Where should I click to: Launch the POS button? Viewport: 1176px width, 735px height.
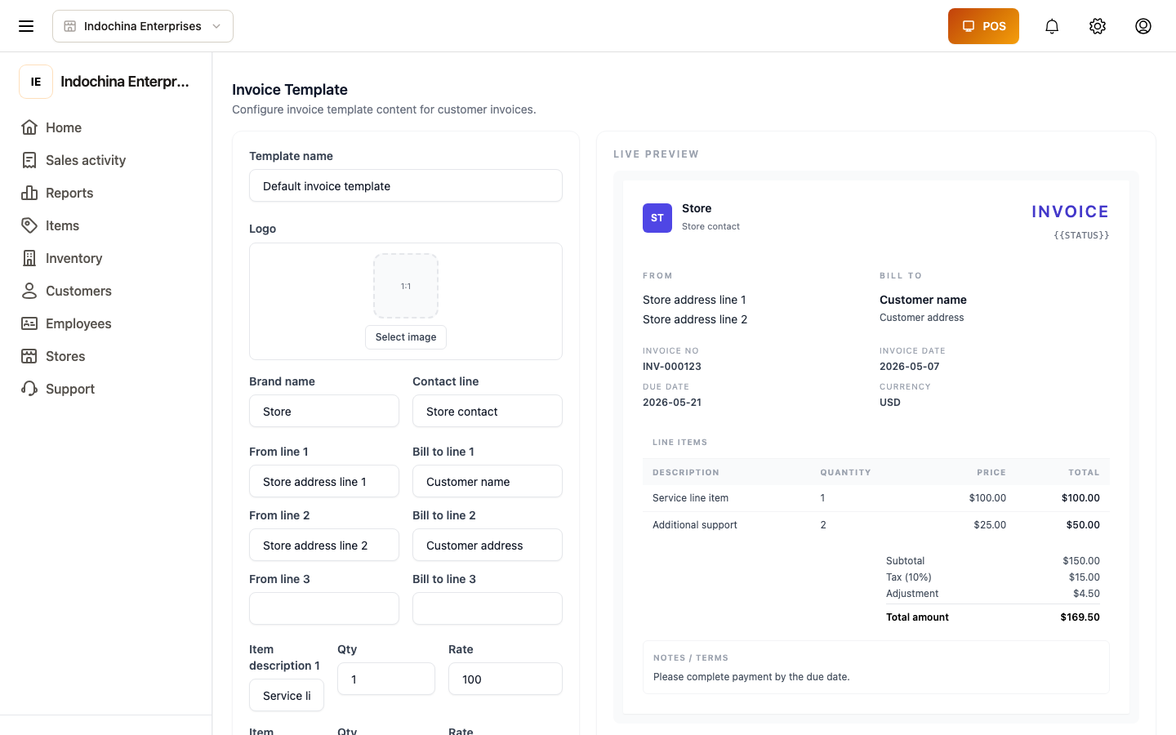click(x=983, y=26)
